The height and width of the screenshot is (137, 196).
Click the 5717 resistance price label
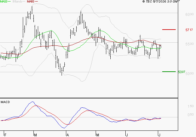[189, 30]
